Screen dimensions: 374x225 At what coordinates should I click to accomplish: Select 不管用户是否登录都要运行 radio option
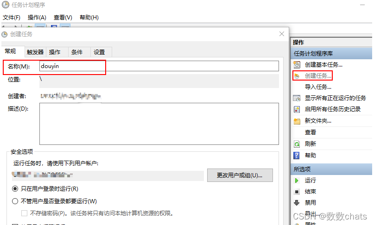15,201
